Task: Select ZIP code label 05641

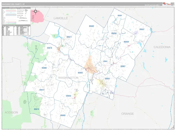Action: (108, 79)
